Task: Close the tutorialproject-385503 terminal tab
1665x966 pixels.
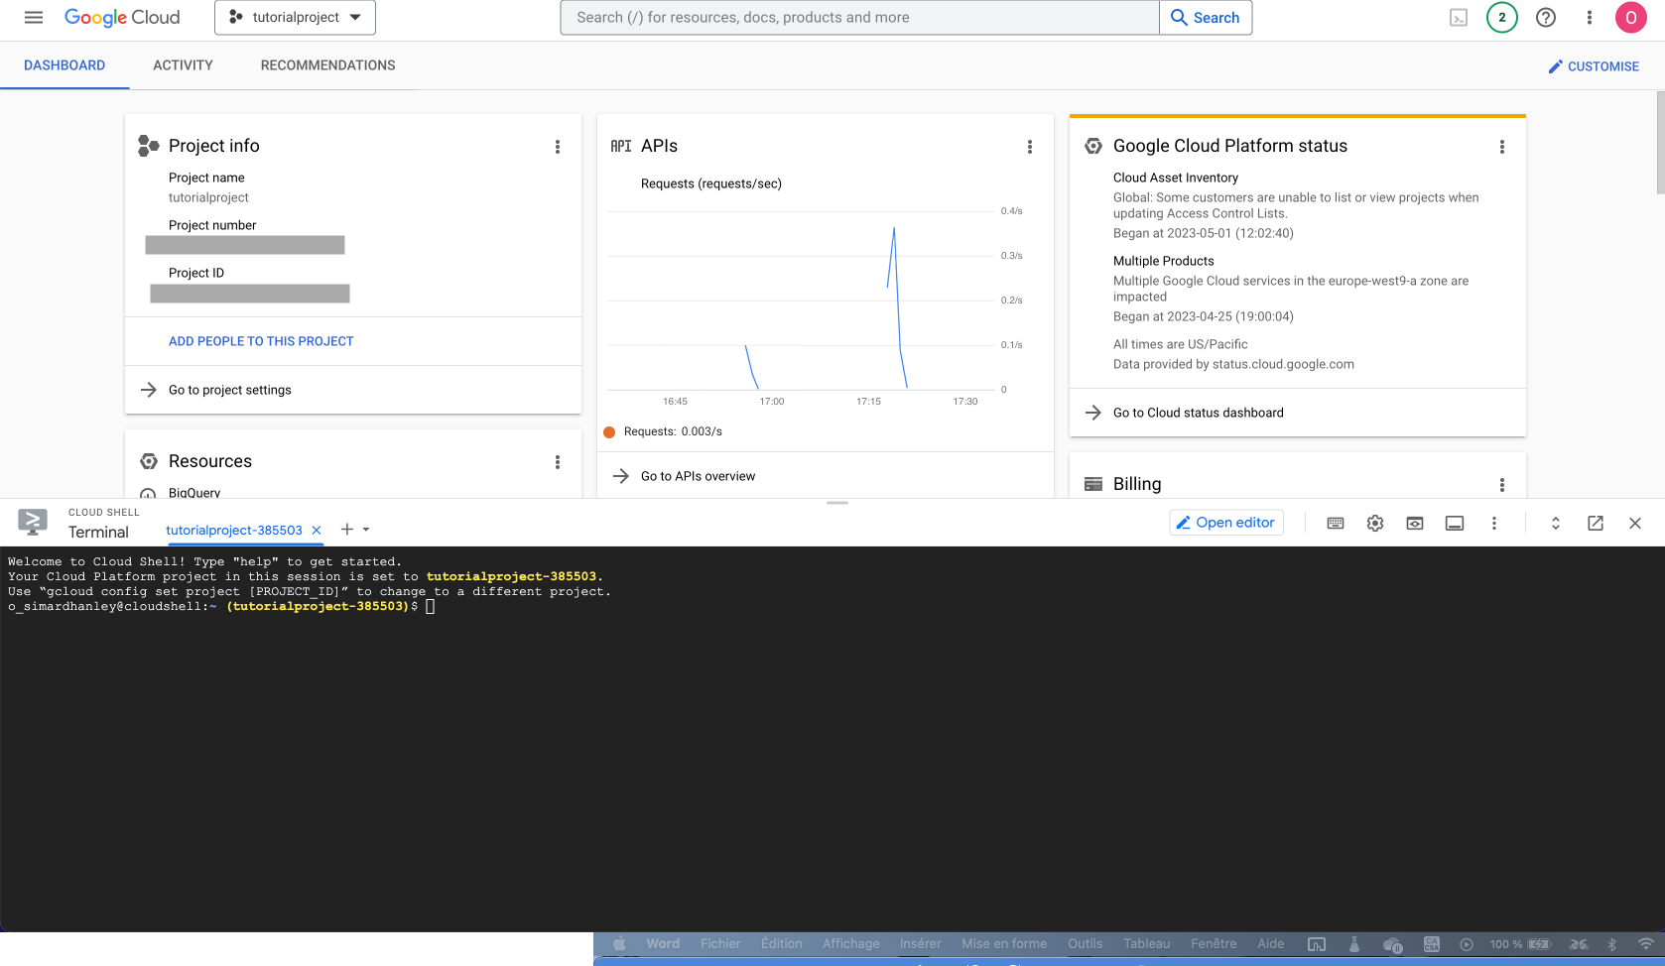Action: pyautogui.click(x=317, y=531)
